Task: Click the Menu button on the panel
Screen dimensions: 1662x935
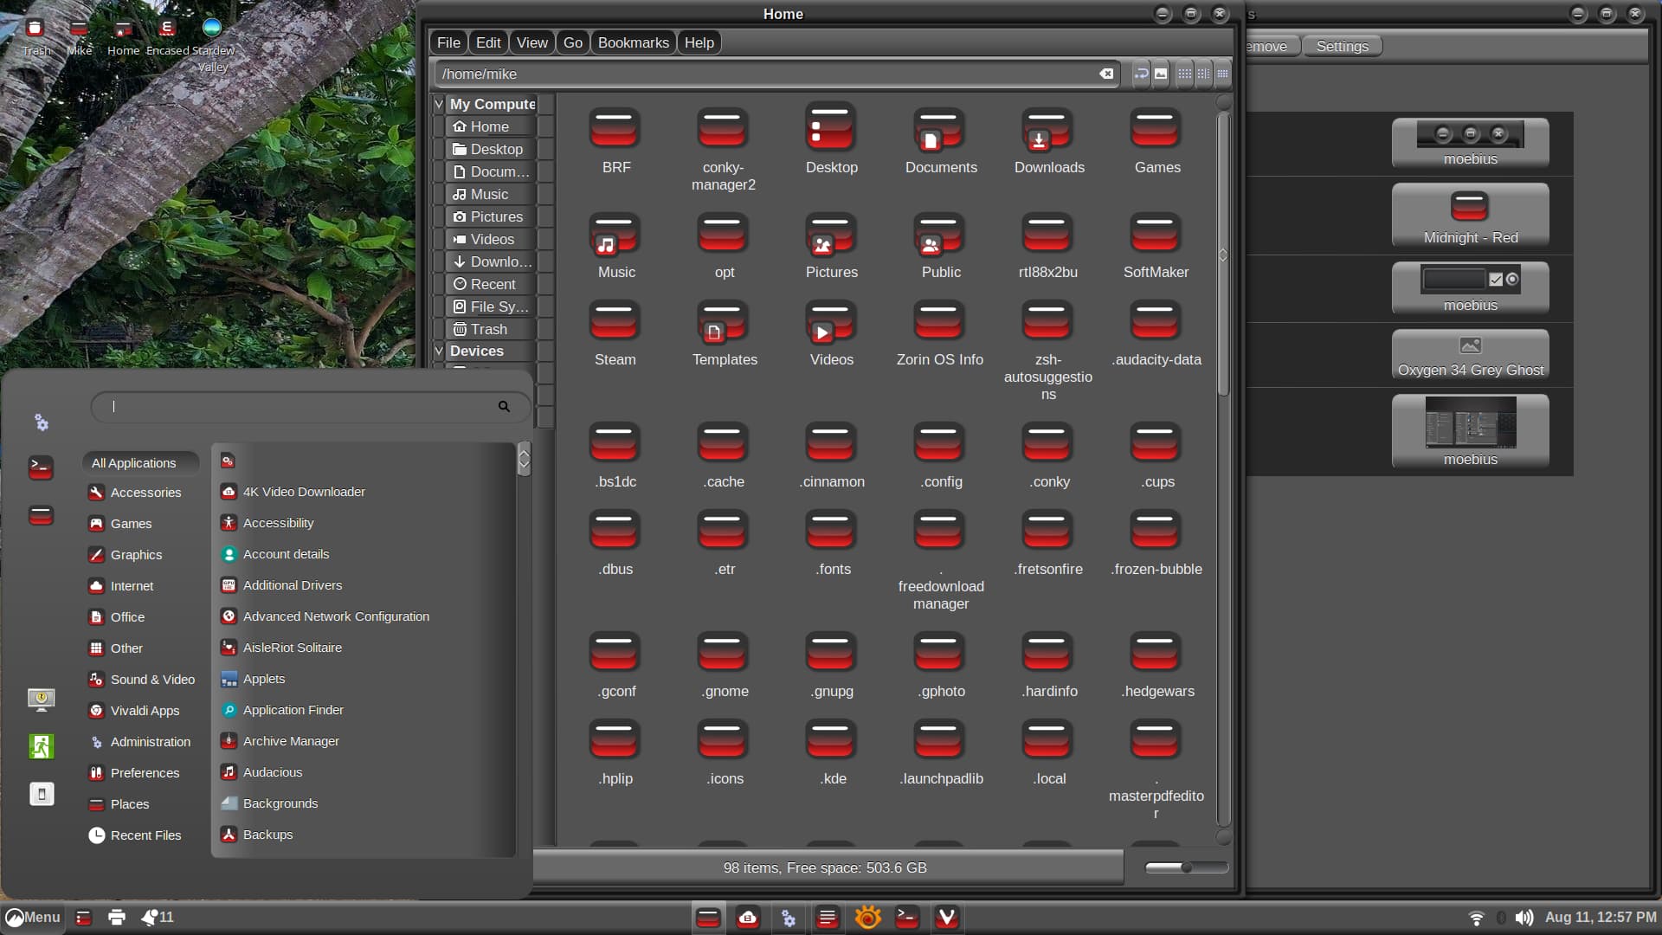Action: (33, 917)
